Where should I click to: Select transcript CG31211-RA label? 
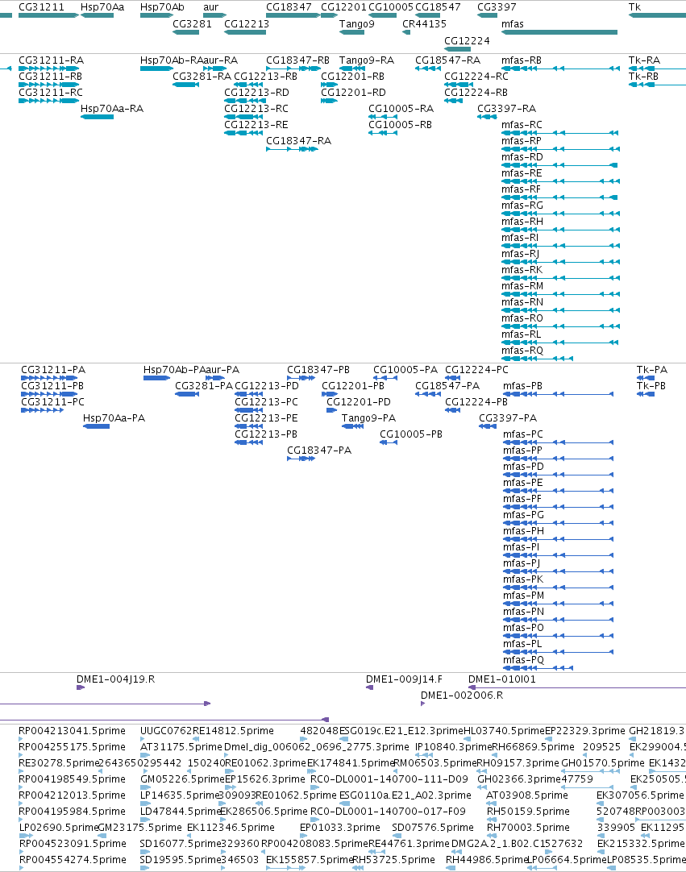[x=51, y=60]
